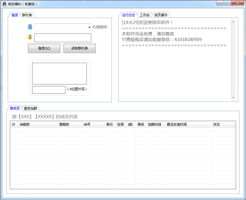246x200 pixels.
Task: Click the 获取群列表 button
Action: (80, 48)
